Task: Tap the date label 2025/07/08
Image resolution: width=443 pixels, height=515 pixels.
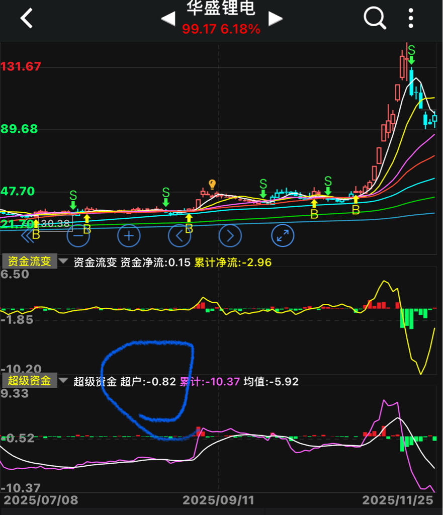Action: pos(41,500)
